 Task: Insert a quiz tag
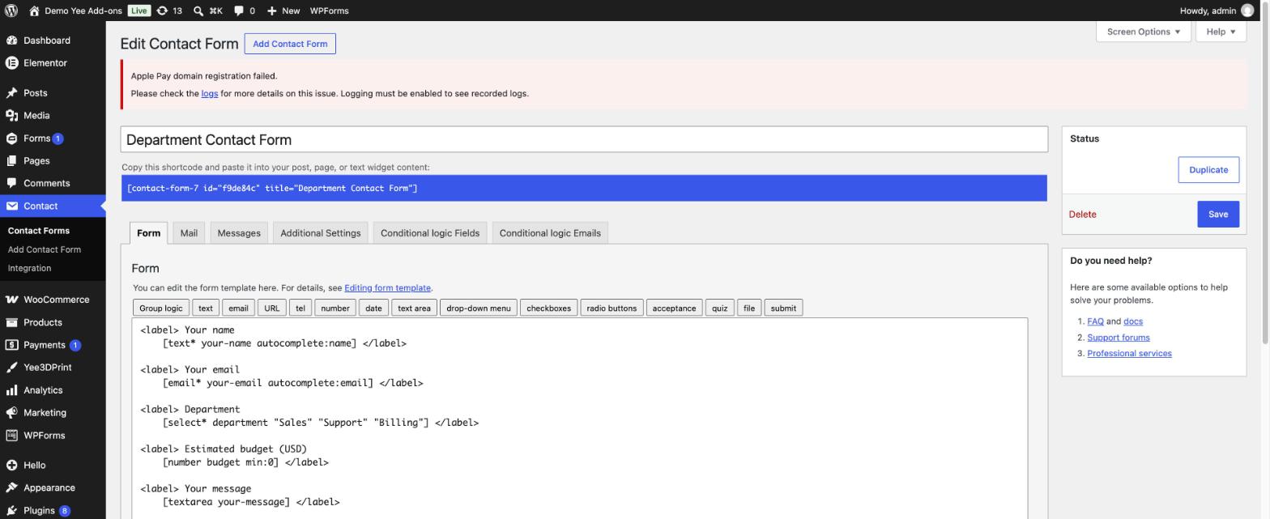720,308
